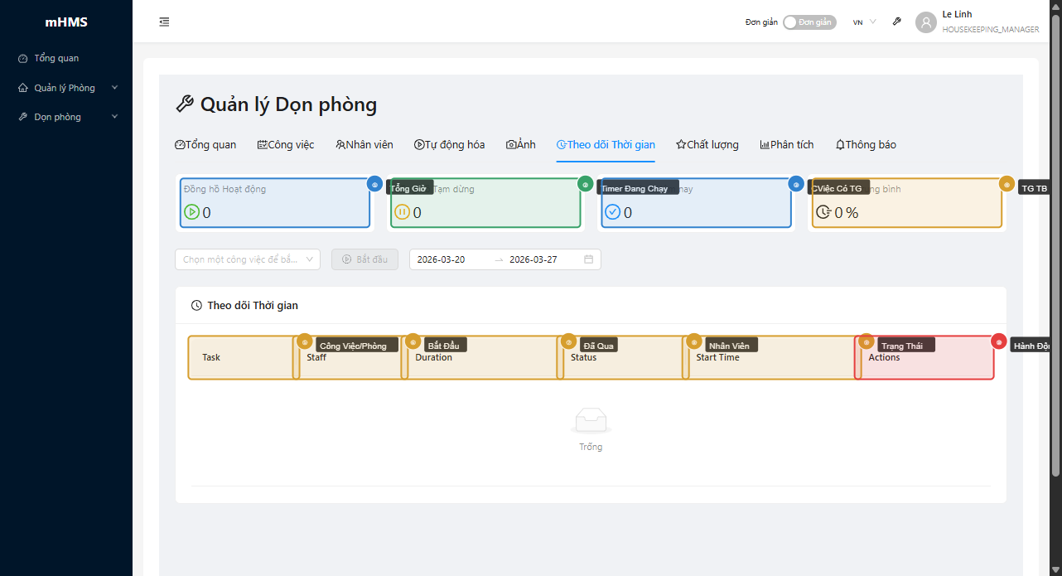Click the calendar icon in the date range field
This screenshot has height=576, width=1062.
click(588, 259)
